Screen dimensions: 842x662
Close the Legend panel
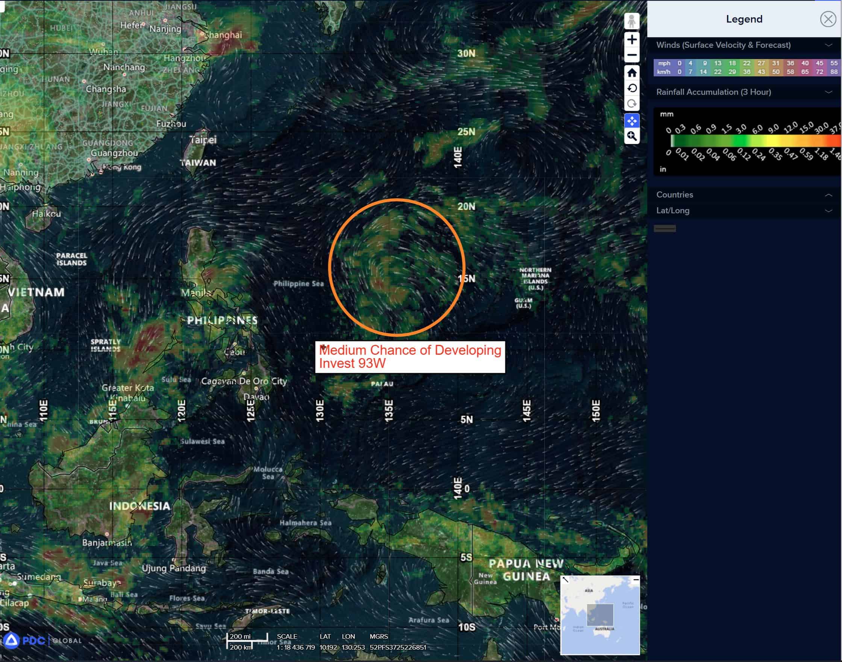point(828,19)
